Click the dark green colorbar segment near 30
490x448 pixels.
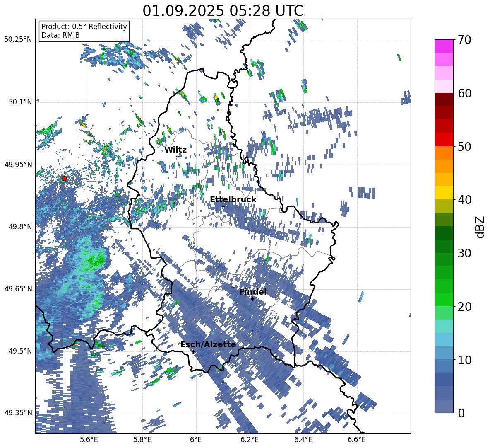coord(444,246)
